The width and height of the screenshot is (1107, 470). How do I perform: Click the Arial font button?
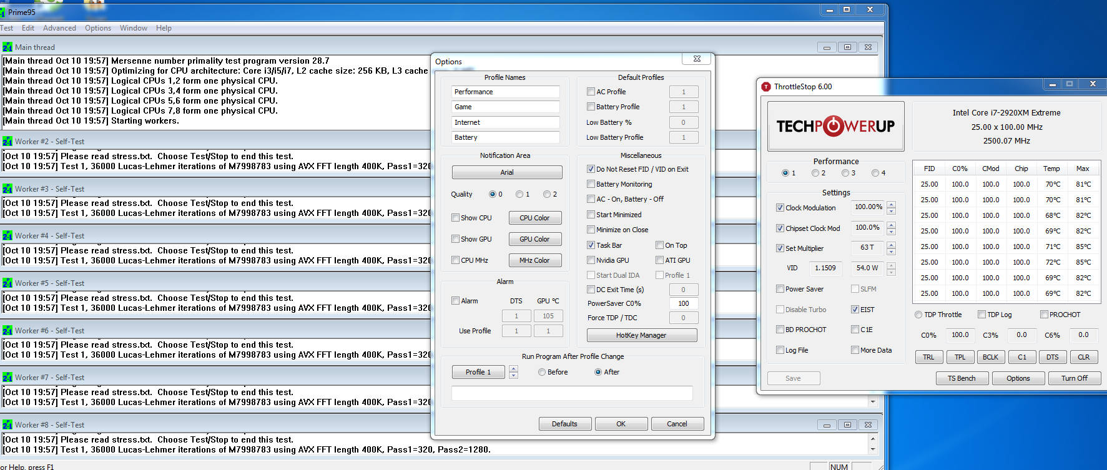coord(507,172)
